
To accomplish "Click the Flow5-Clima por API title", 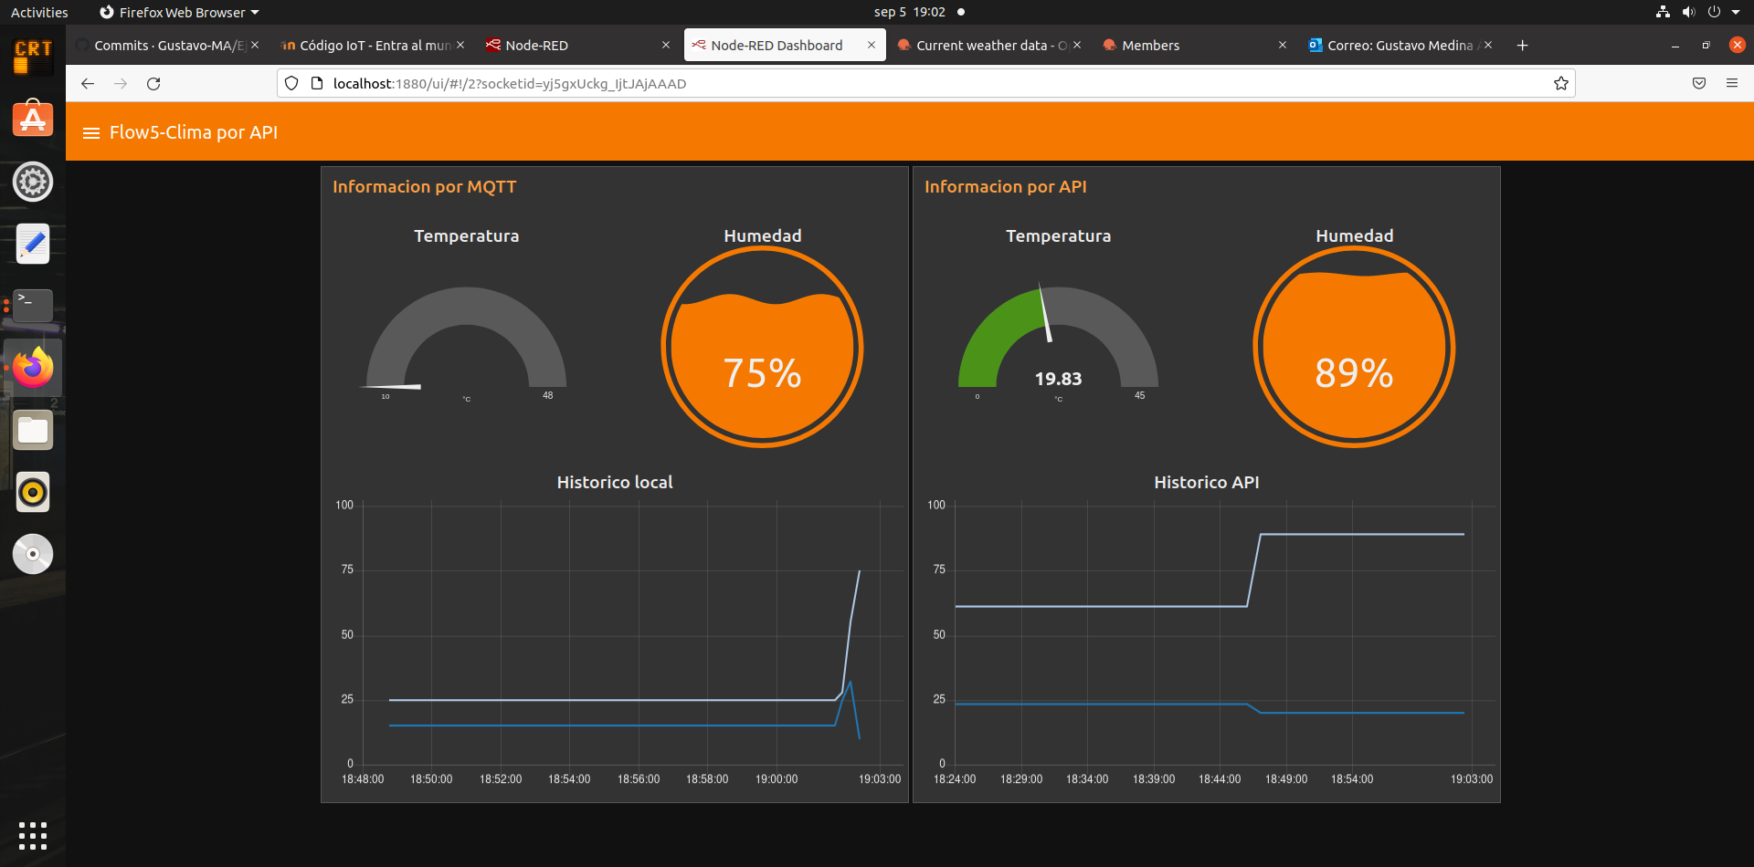I will click(194, 133).
